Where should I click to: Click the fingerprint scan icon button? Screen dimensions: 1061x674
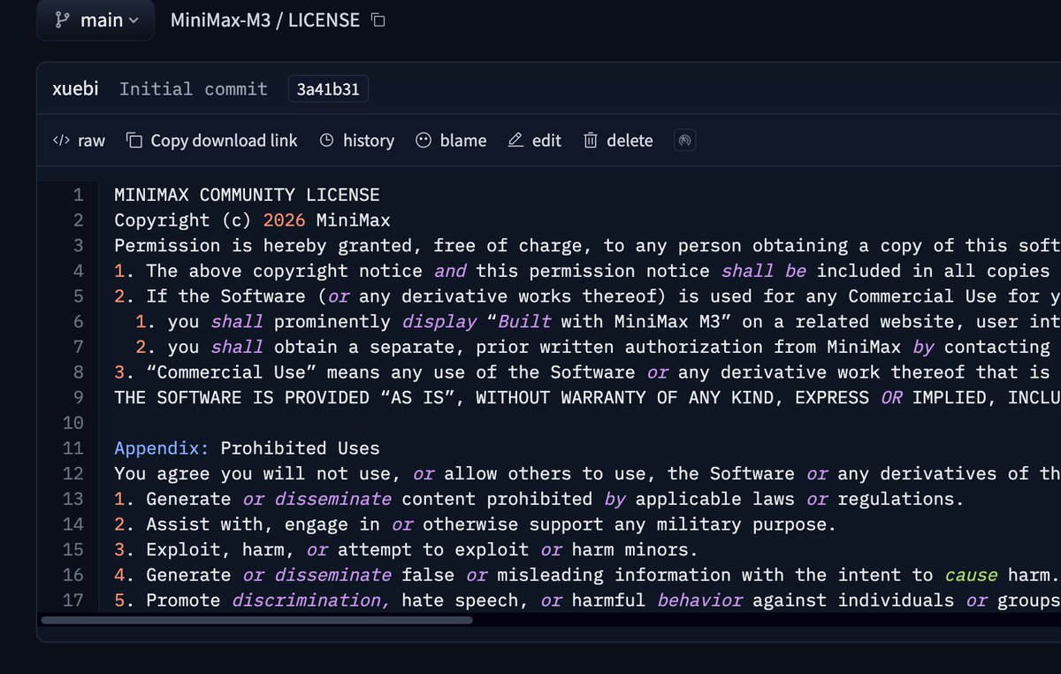[x=684, y=141]
